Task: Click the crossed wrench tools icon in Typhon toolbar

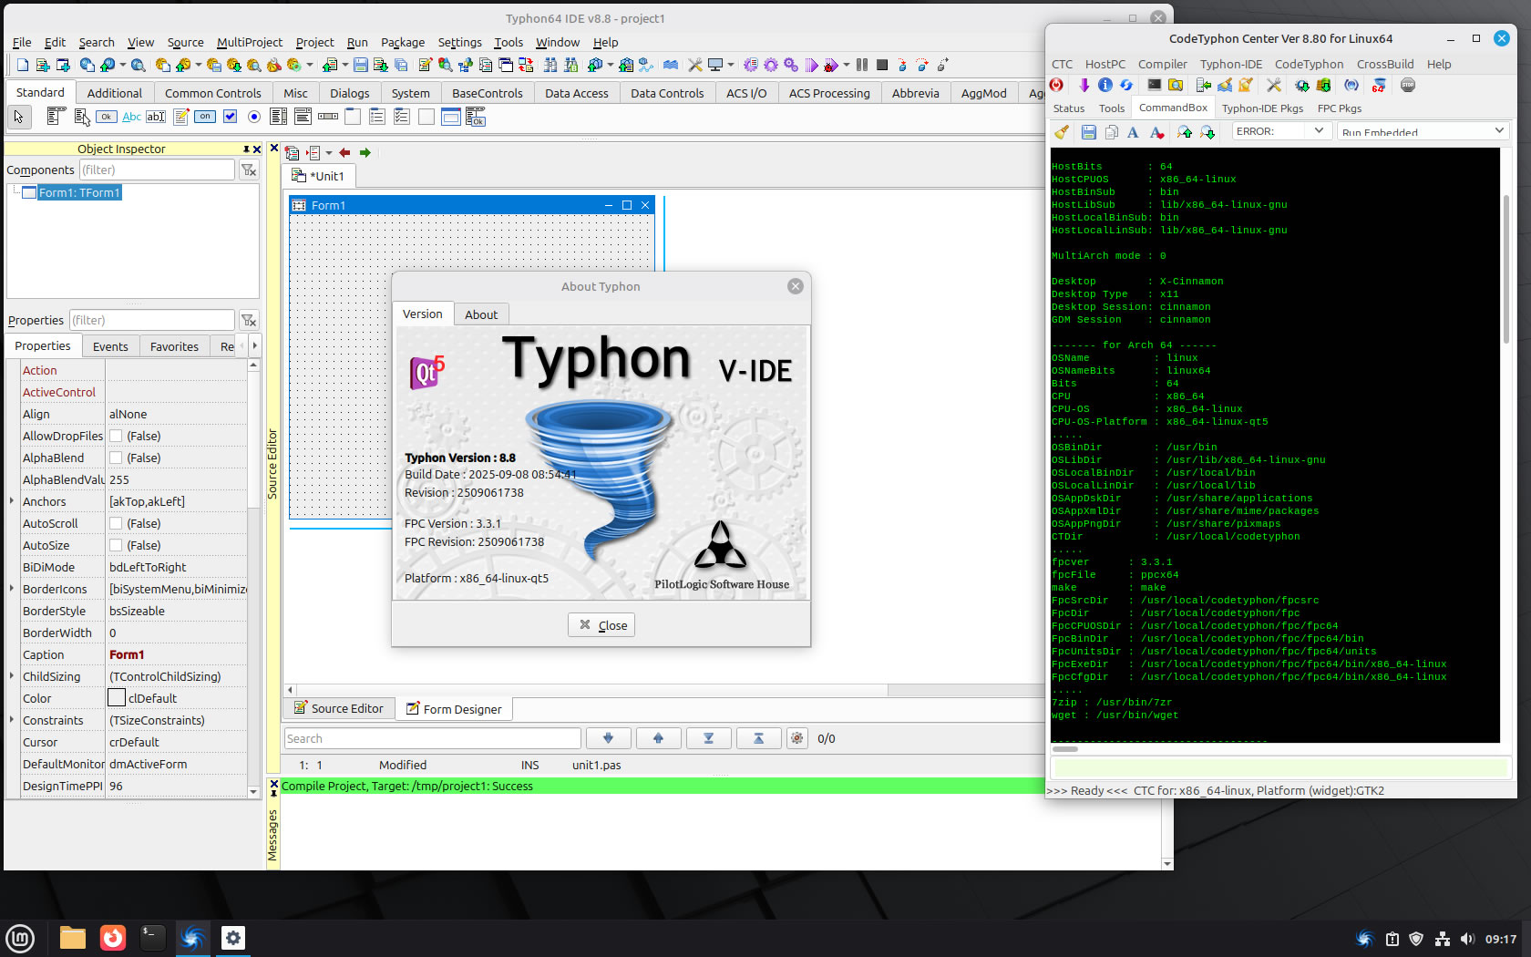Action: click(694, 65)
